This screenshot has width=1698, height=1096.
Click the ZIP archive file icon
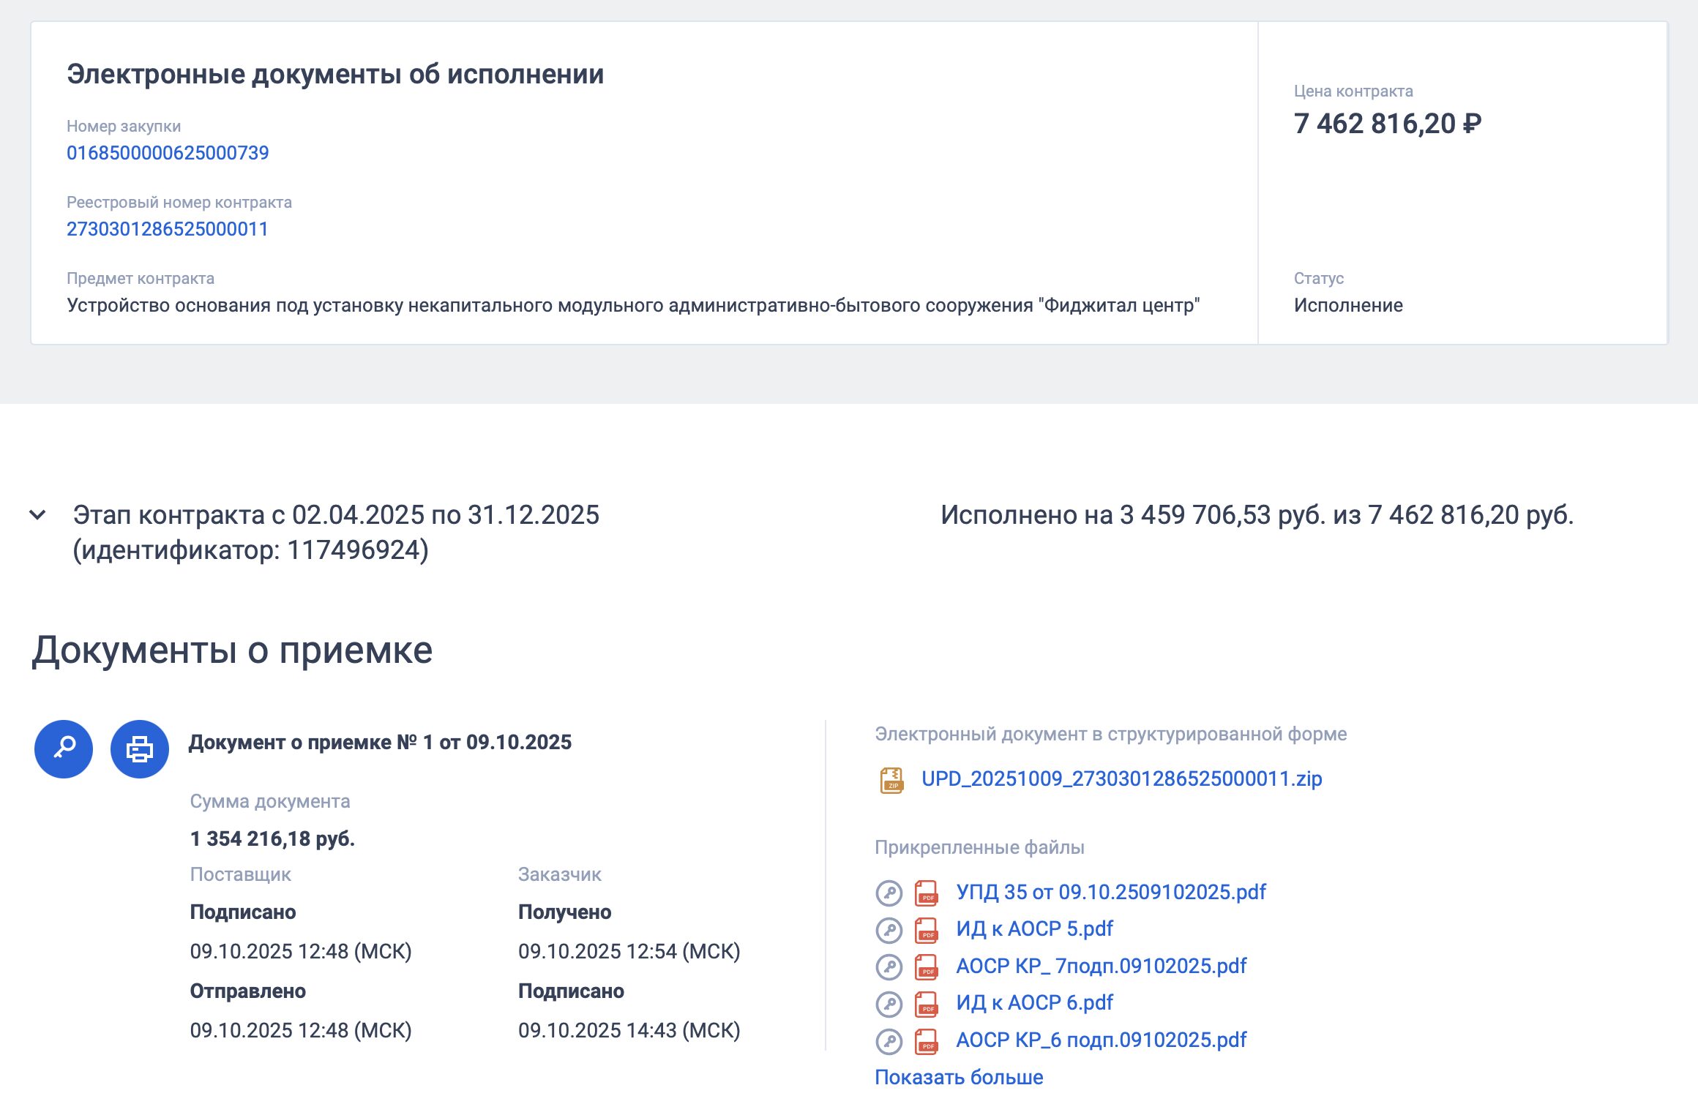[x=891, y=780]
